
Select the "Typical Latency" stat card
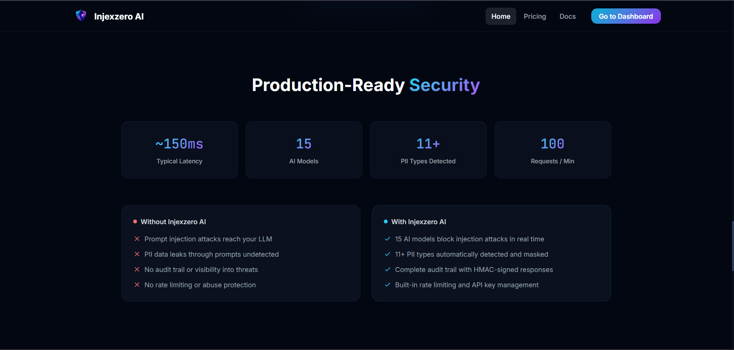[179, 150]
